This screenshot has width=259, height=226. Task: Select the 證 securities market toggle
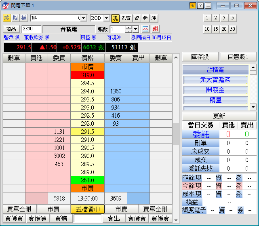(x=7, y=18)
